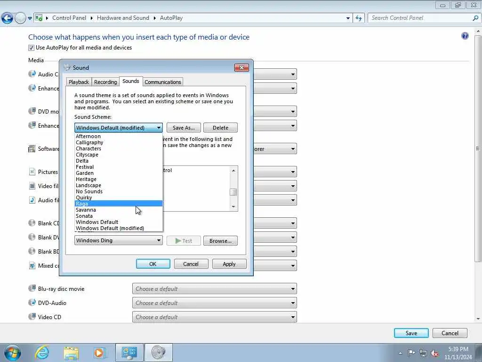Click Save in AutoPlay window
Image resolution: width=482 pixels, height=362 pixels.
pos(411,333)
